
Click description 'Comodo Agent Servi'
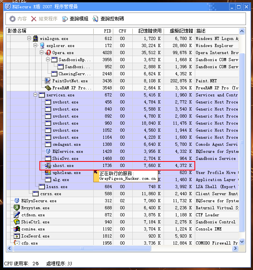pos(217,144)
